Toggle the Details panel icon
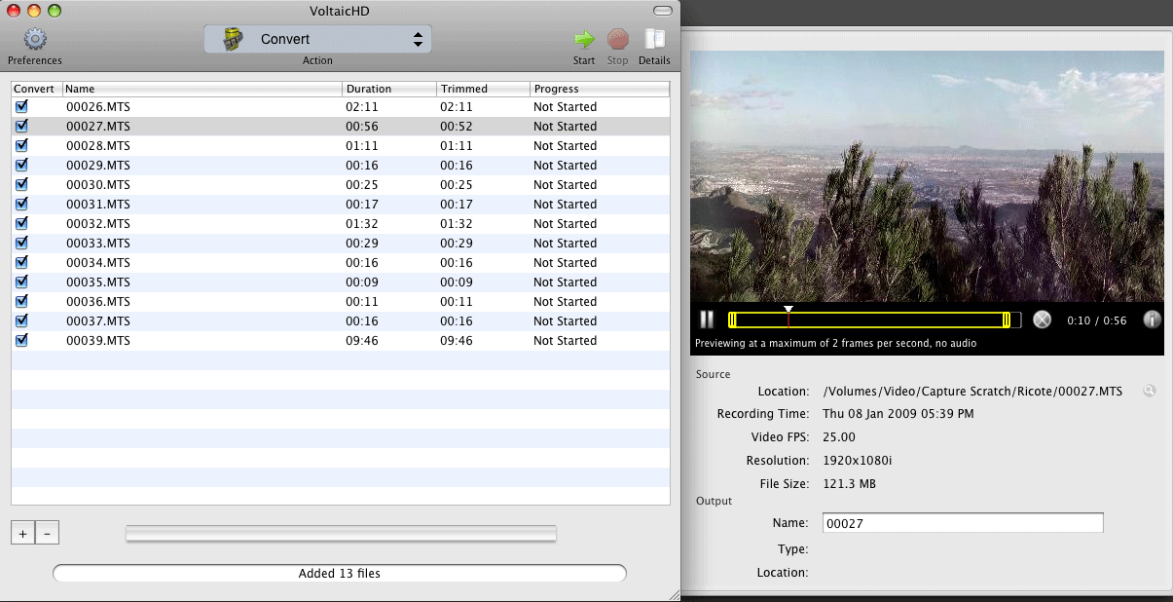The height and width of the screenshot is (602, 1173). coord(654,40)
